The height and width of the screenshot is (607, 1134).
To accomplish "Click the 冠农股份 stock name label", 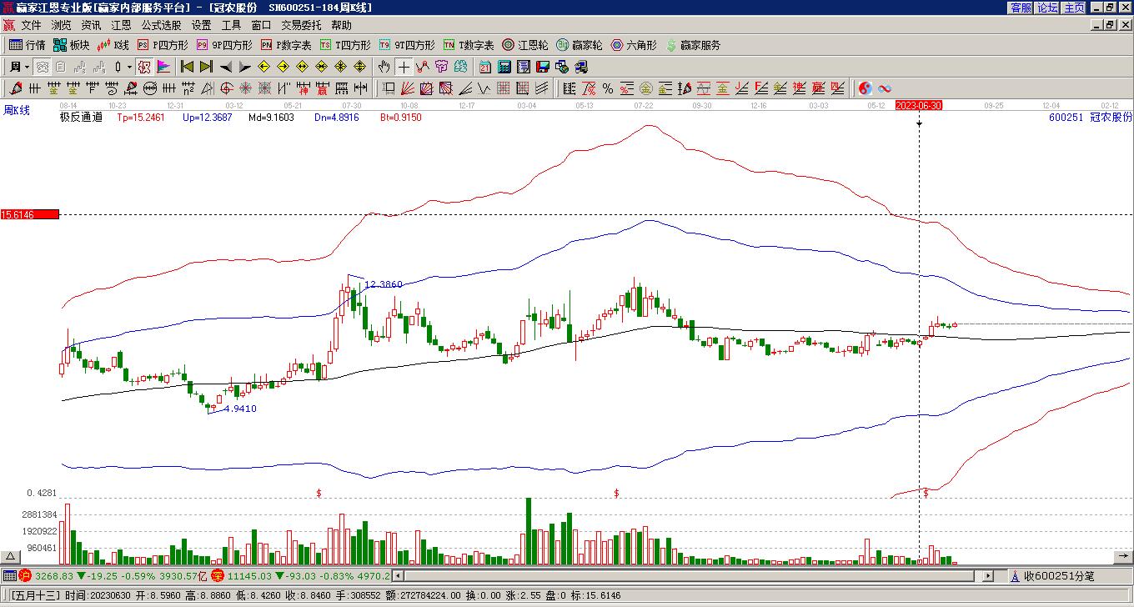I will click(1111, 118).
